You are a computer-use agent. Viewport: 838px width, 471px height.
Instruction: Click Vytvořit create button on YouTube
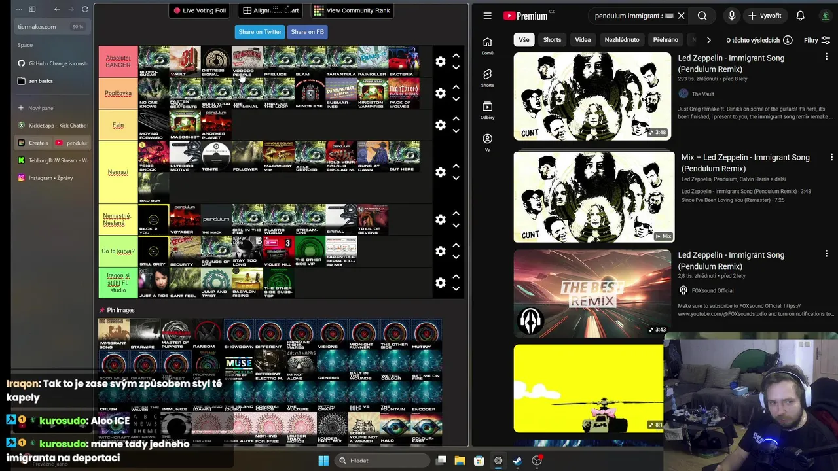[765, 16]
